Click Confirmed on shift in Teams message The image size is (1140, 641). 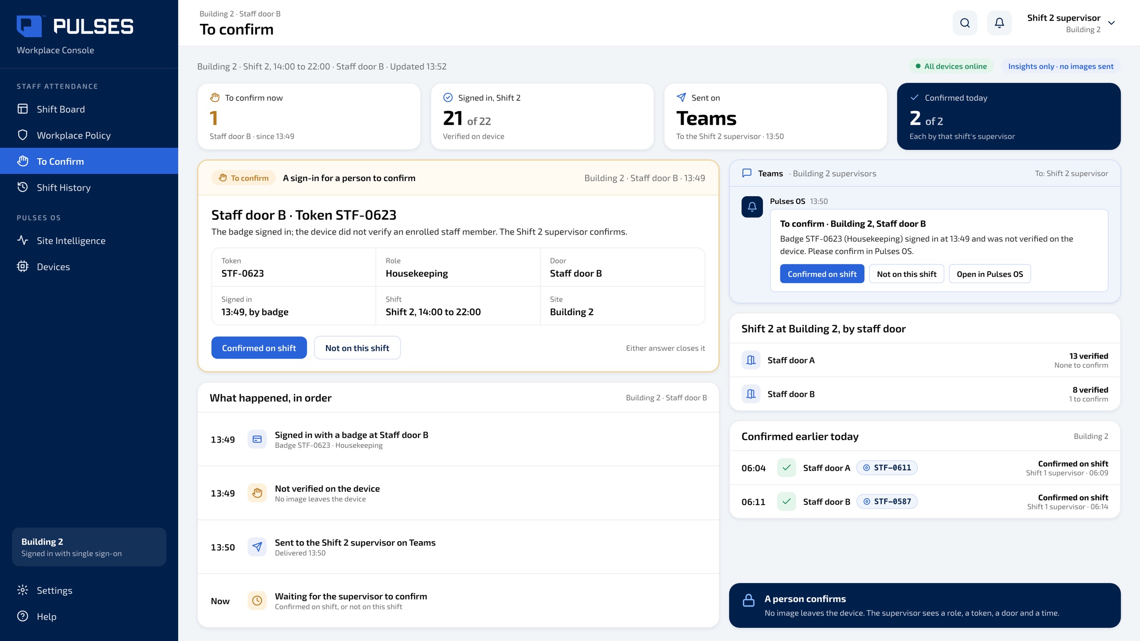click(x=822, y=274)
